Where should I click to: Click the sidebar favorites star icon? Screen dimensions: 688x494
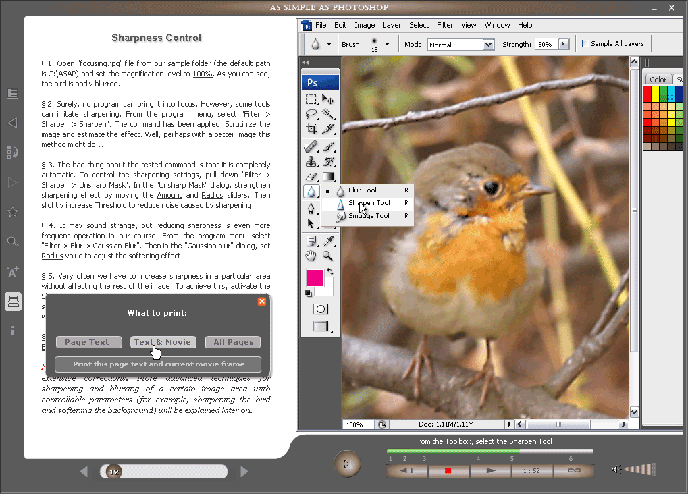click(13, 212)
